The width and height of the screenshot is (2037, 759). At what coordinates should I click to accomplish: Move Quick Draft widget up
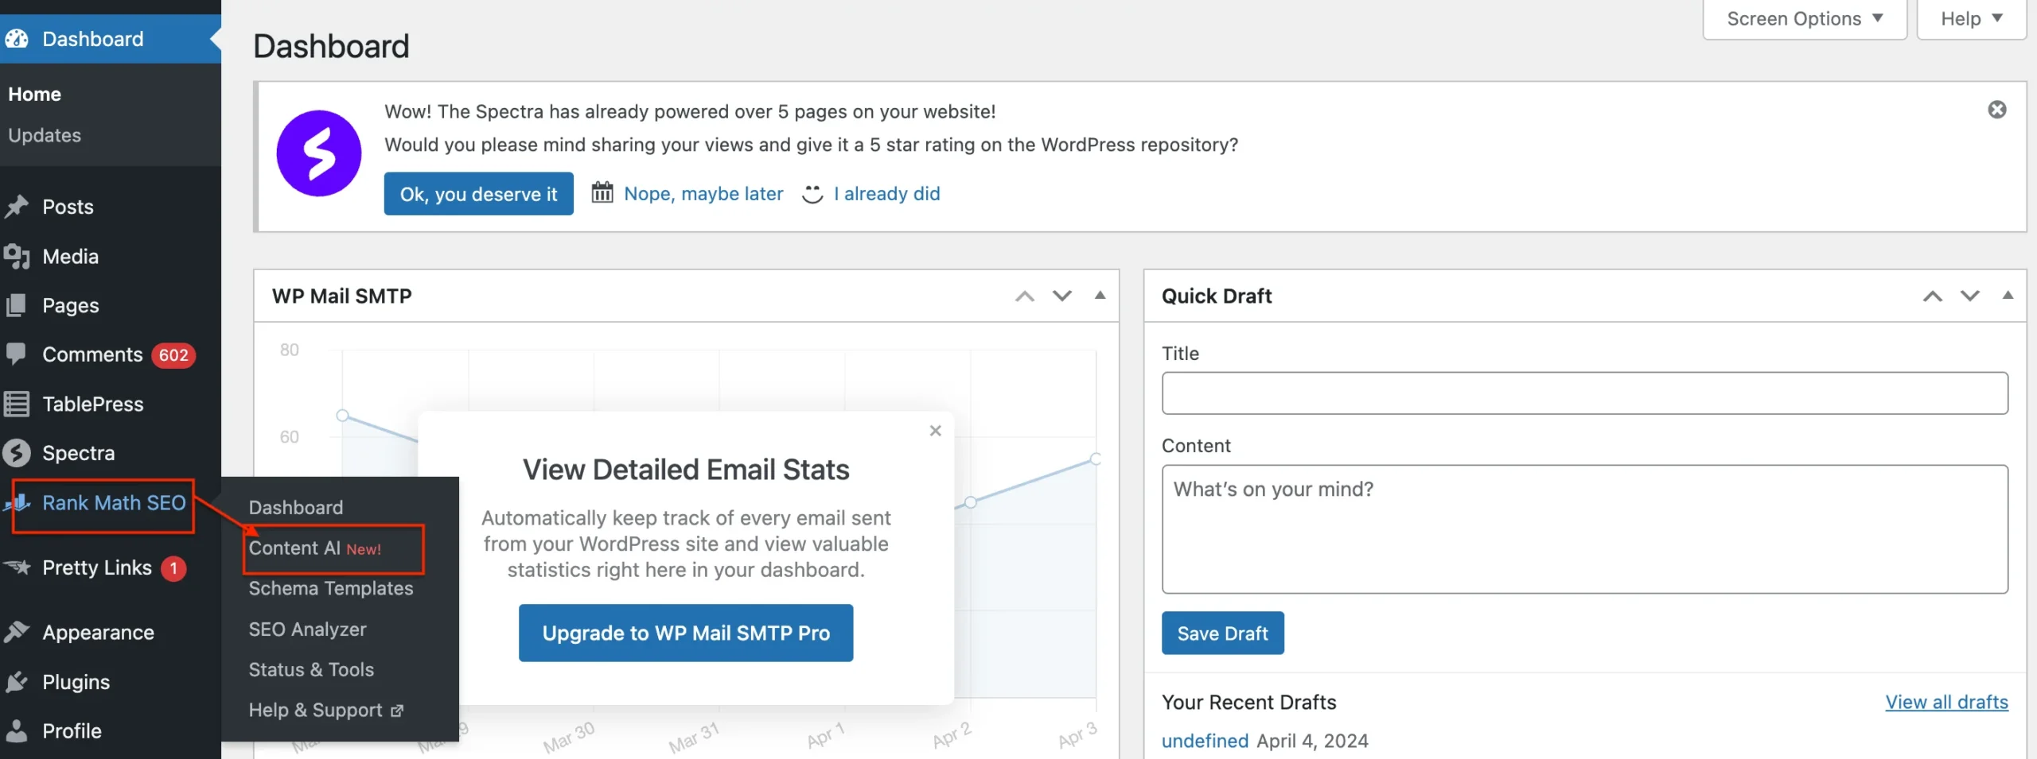[x=1932, y=296]
